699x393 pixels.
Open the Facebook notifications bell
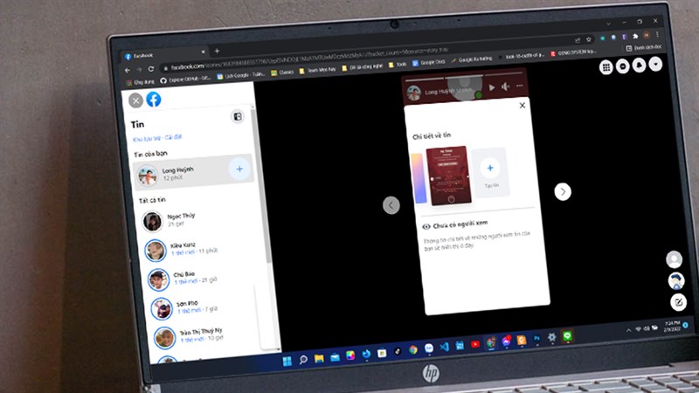[x=639, y=65]
